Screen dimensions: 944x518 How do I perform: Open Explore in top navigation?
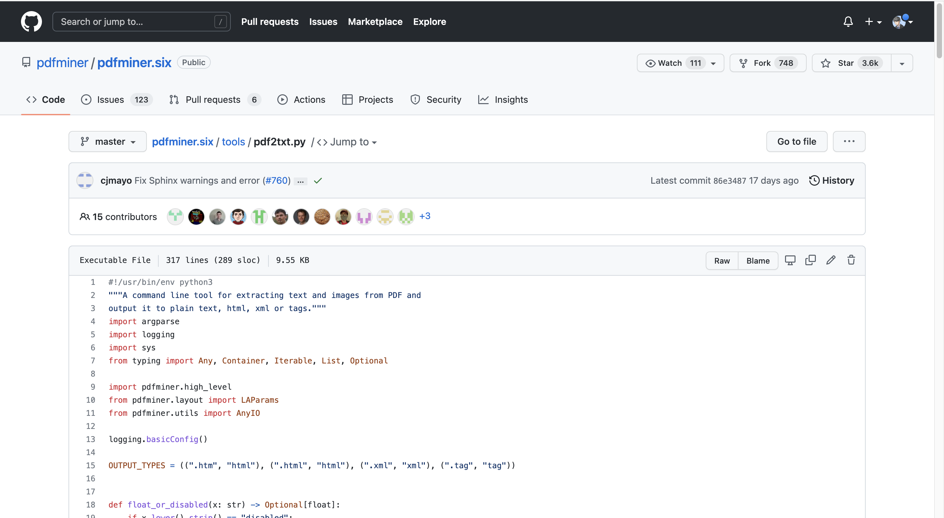coord(429,22)
